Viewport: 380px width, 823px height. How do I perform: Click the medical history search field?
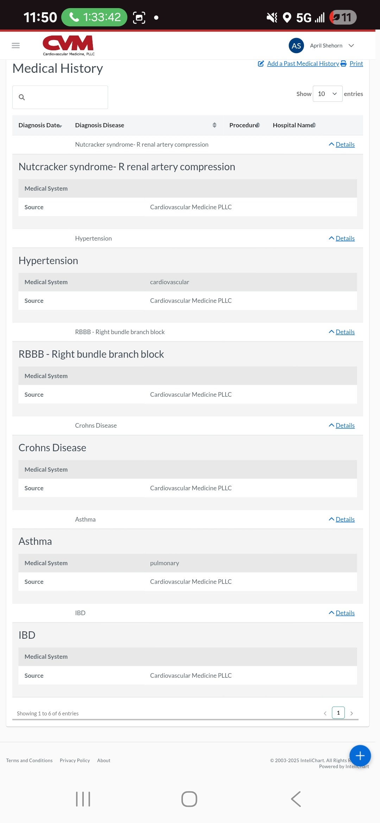60,97
